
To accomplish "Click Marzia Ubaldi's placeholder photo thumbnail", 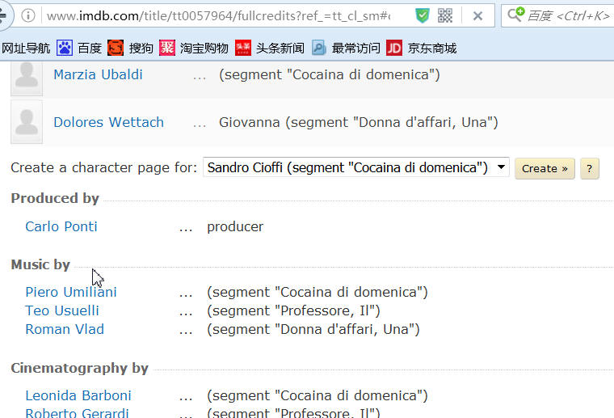I will coord(27,78).
